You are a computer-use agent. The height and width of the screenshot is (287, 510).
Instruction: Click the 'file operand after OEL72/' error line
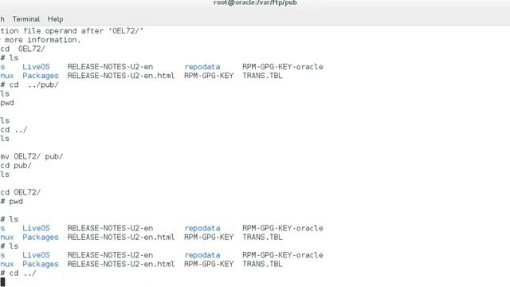pyautogui.click(x=72, y=31)
